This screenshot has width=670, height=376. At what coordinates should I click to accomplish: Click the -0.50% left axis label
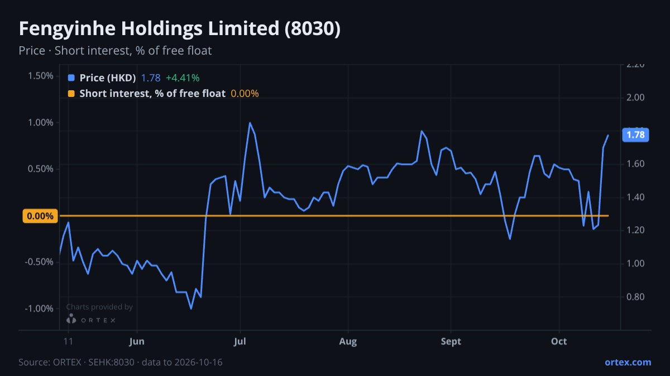click(x=39, y=262)
